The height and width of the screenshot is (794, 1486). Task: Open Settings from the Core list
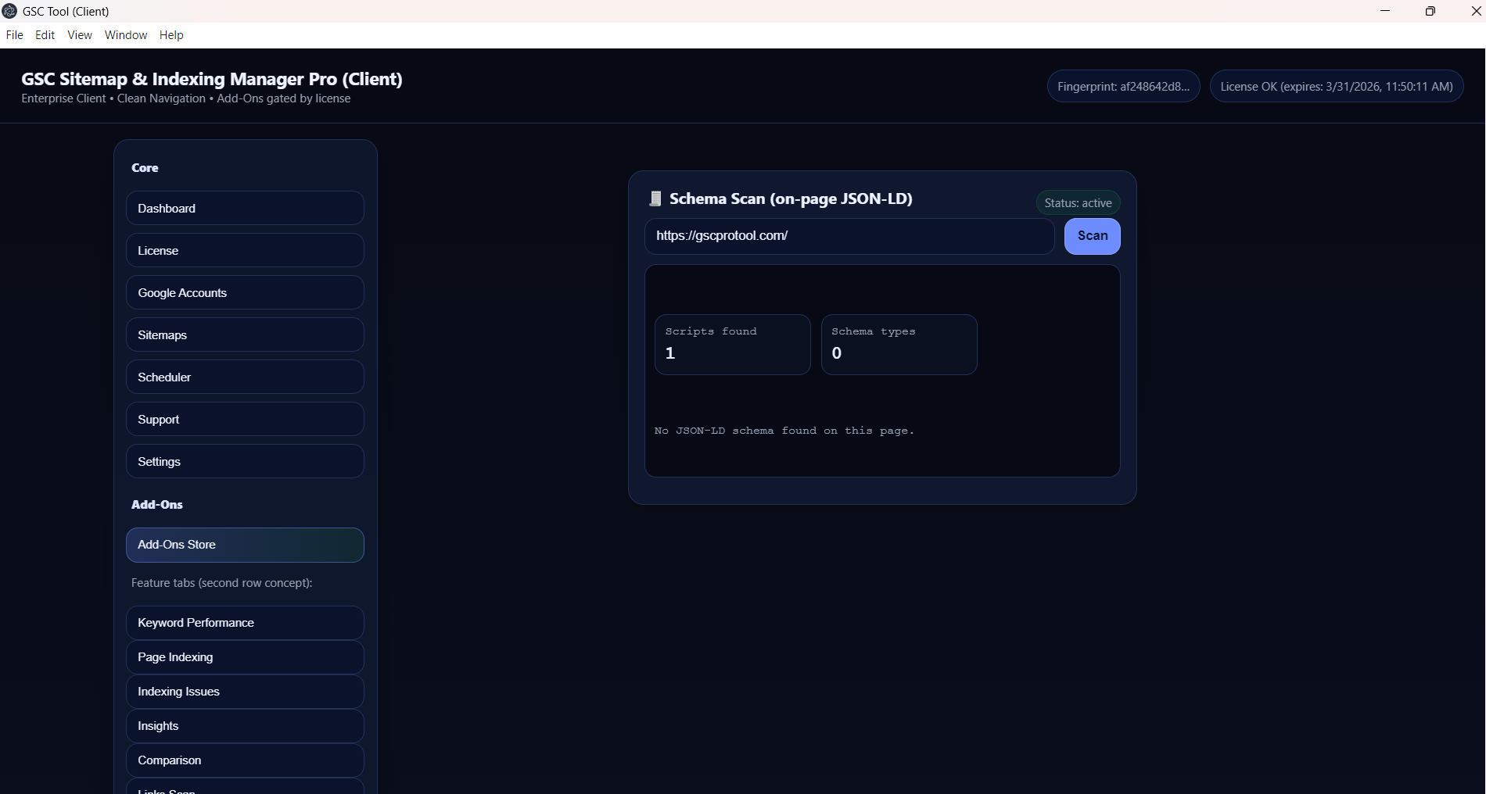(245, 462)
